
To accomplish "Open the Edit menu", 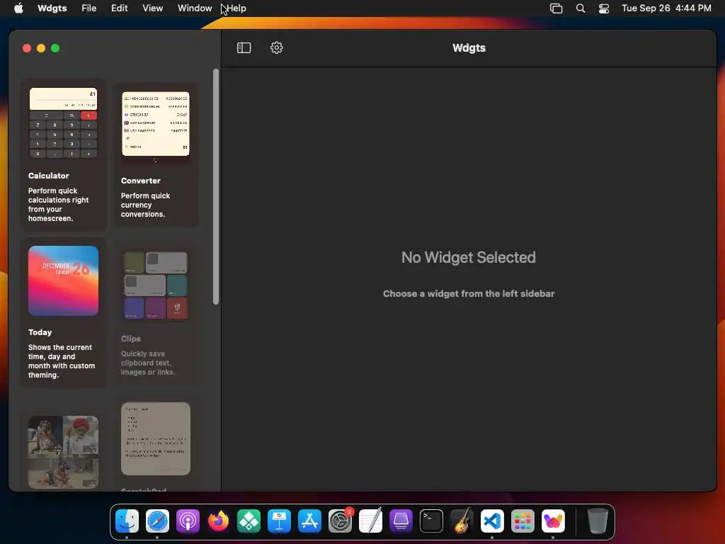I will pos(119,8).
